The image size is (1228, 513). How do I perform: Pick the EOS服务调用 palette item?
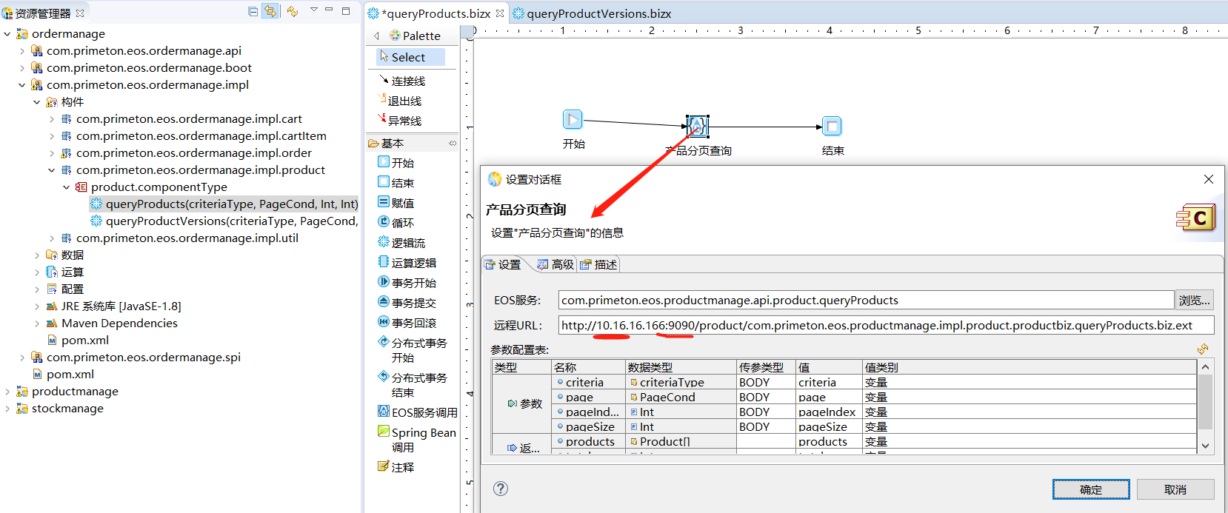(423, 412)
